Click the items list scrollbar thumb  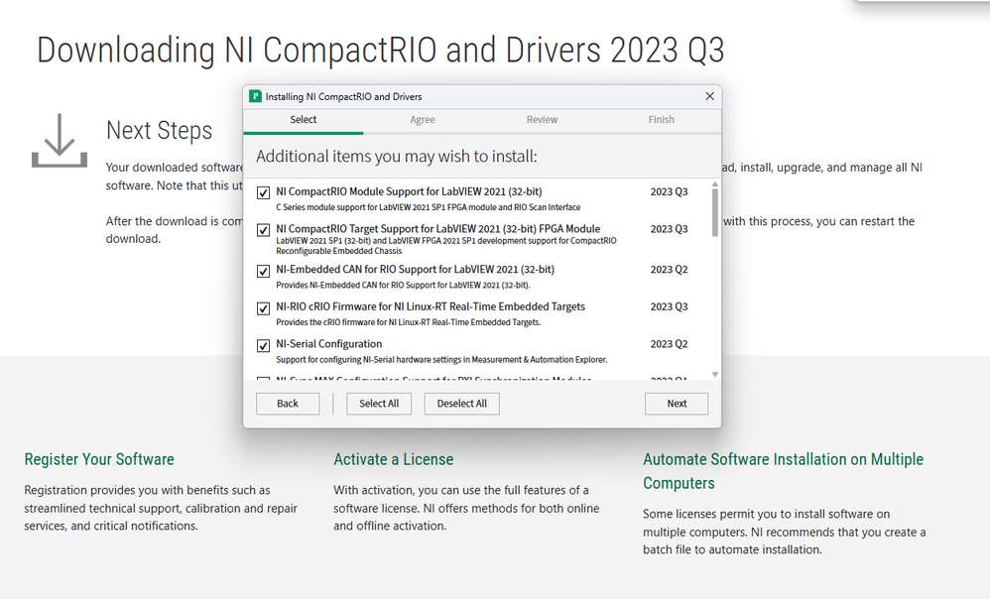714,212
